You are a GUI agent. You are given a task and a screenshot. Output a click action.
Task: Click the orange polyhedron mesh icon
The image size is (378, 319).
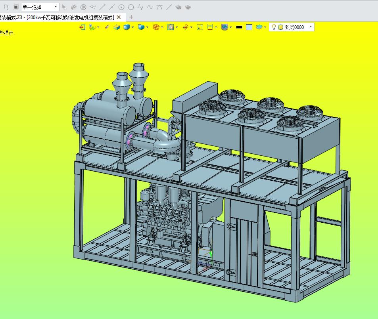[156, 27]
